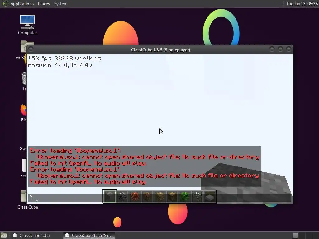Click the Position: (64,35,64) text
This screenshot has height=239, width=319.
pos(60,65)
